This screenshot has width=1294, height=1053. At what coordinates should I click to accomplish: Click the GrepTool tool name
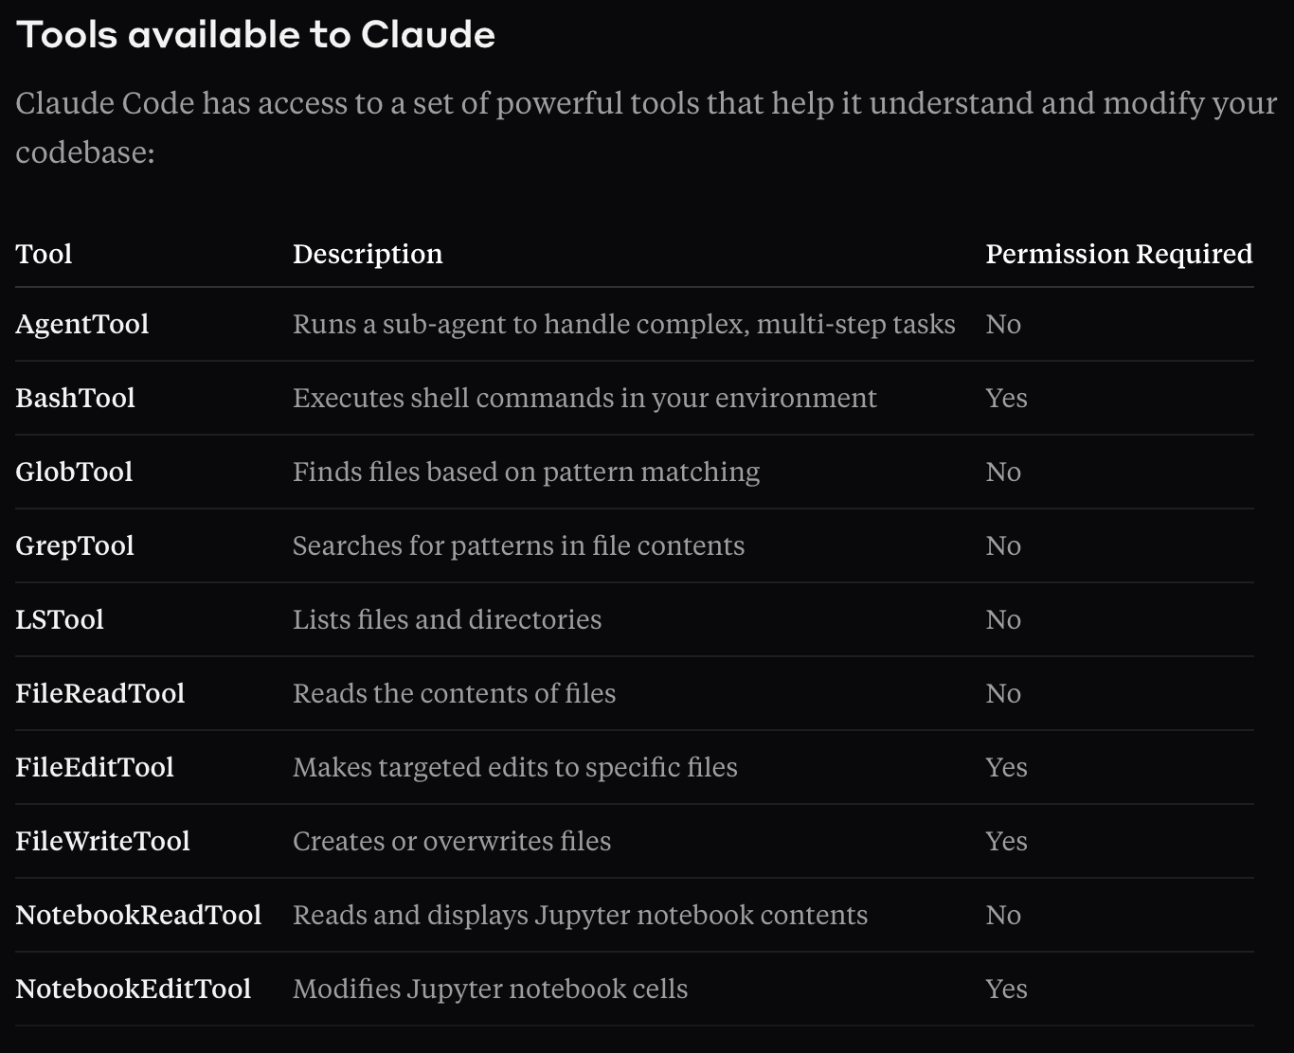(75, 545)
